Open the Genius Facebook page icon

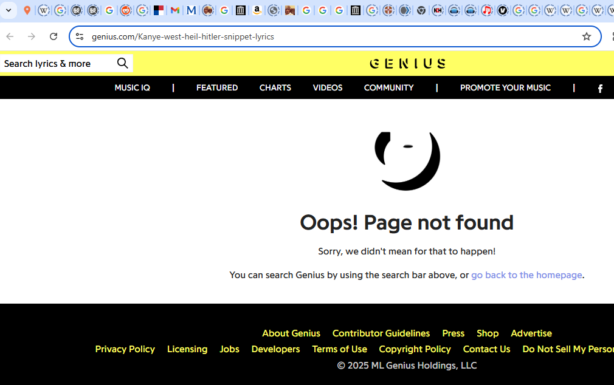(600, 89)
